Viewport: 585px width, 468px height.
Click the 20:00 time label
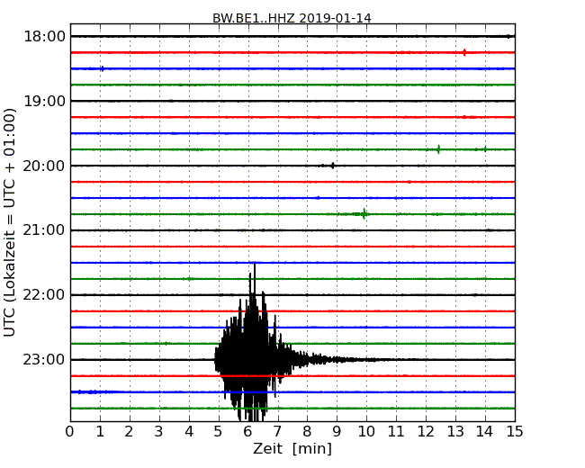44,166
